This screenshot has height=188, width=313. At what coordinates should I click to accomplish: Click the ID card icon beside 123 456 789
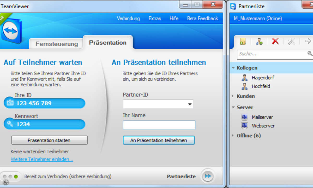(10, 103)
